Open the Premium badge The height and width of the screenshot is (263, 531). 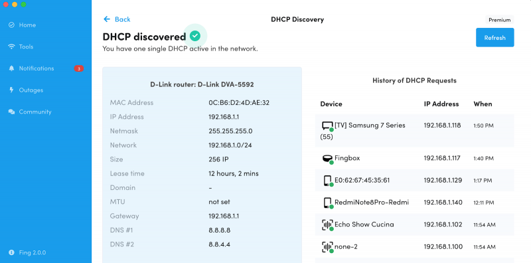click(500, 20)
